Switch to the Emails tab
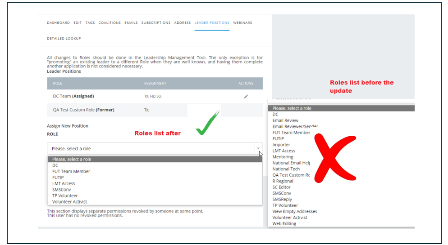The image size is (448, 245). [x=131, y=22]
